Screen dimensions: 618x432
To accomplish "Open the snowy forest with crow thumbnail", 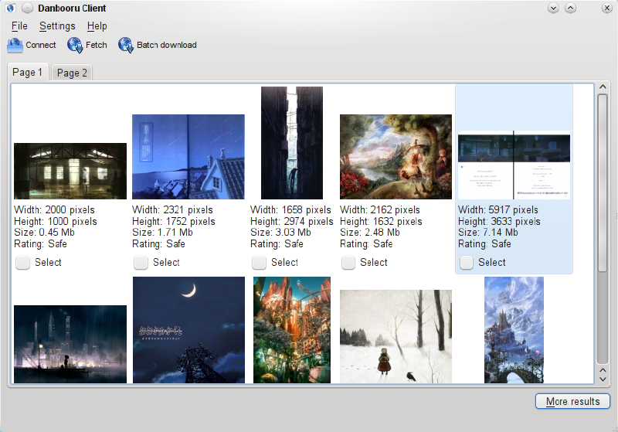I will click(396, 337).
